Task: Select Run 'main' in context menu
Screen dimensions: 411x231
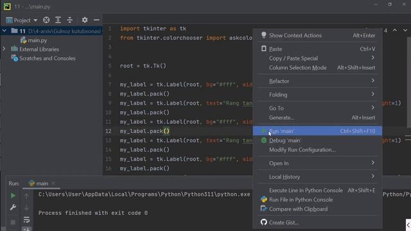Action: pos(317,131)
